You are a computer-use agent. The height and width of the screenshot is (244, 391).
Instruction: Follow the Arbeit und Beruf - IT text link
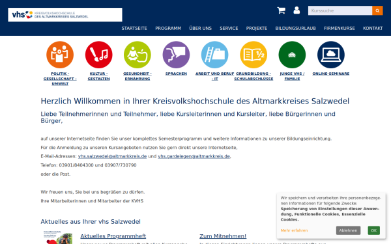pyautogui.click(x=214, y=76)
